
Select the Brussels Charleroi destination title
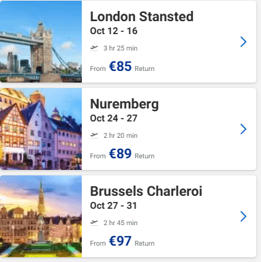coord(146,191)
